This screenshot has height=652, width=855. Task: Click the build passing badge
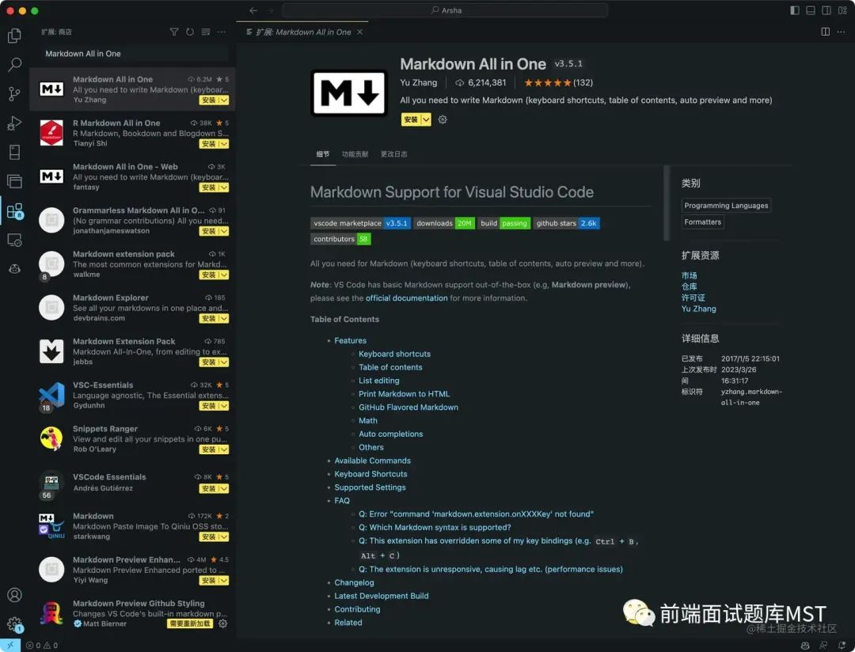503,223
